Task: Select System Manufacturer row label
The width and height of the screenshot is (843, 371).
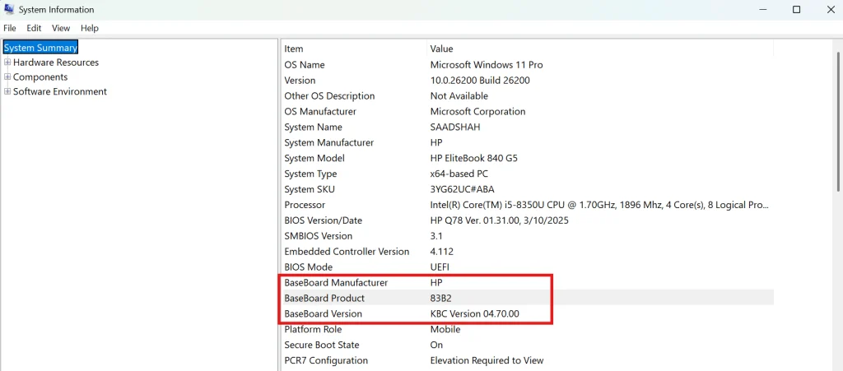Action: 329,143
